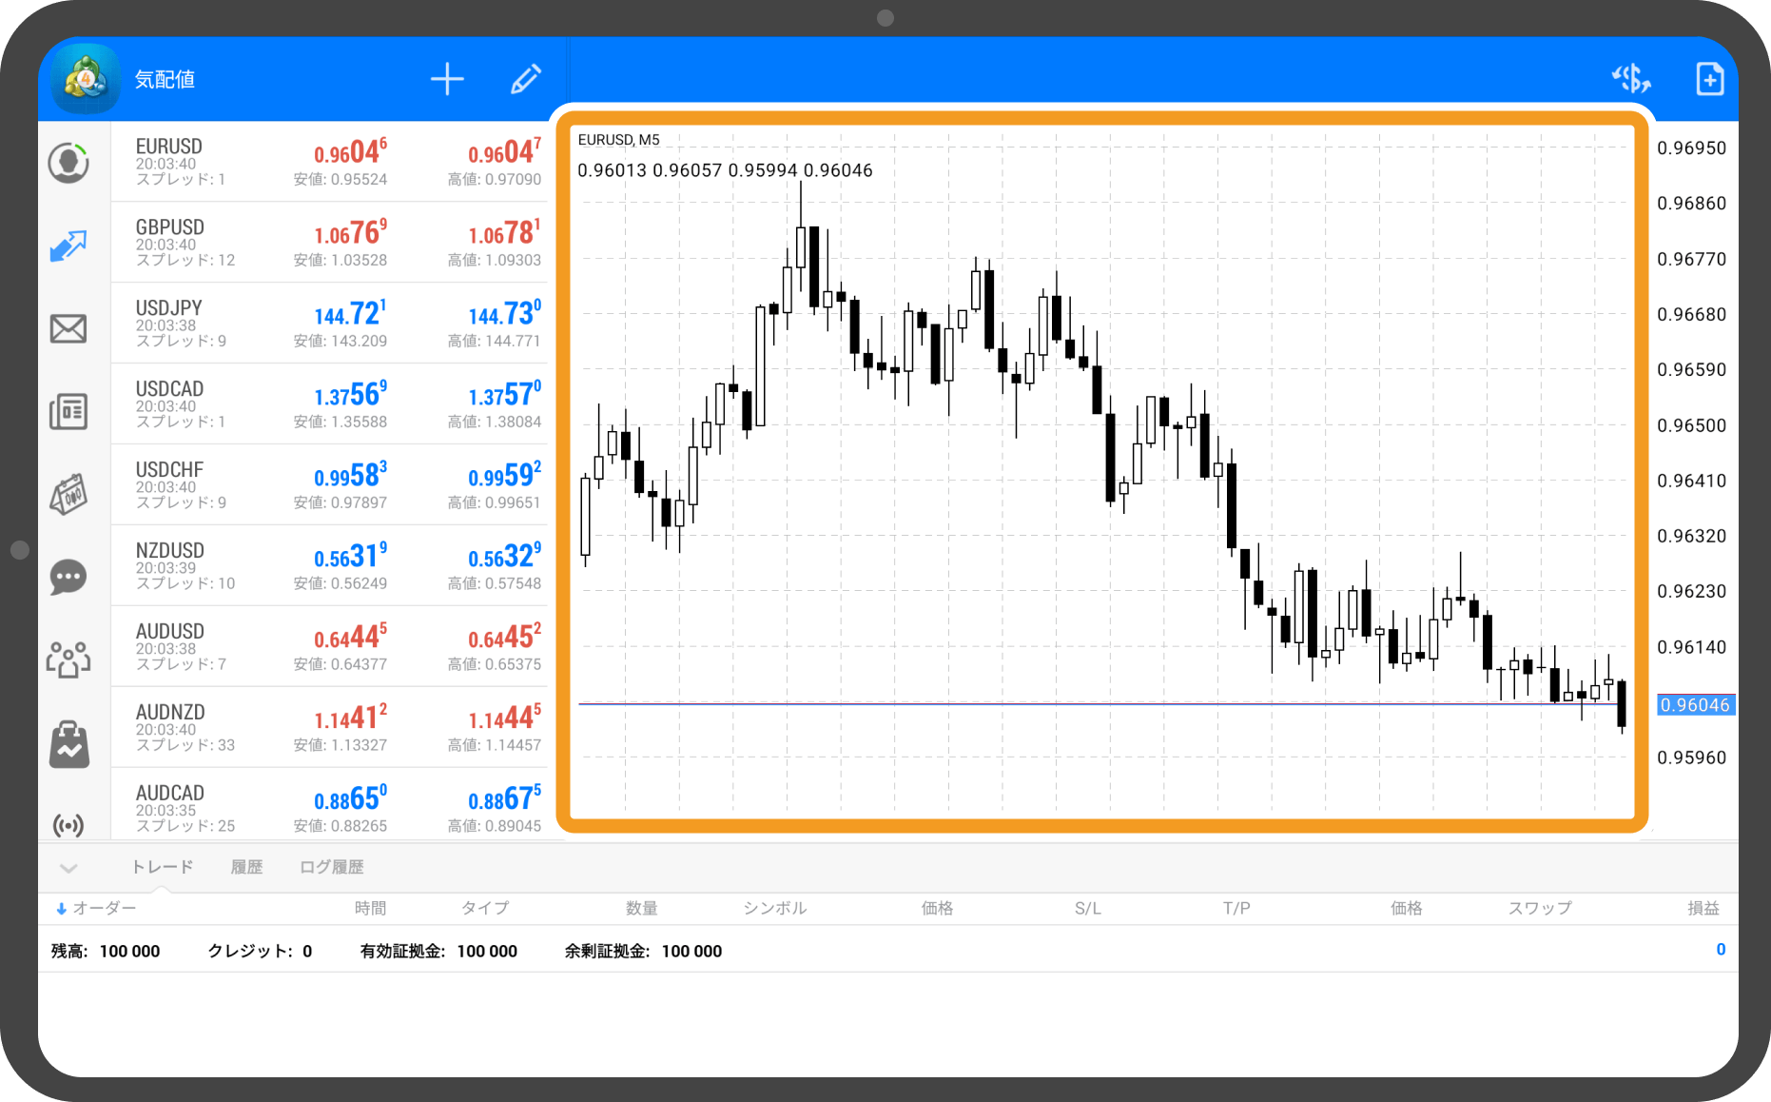Screen dimensions: 1771x1102
Task: Collapse the bottom trade panel chevron
Action: pyautogui.click(x=68, y=868)
